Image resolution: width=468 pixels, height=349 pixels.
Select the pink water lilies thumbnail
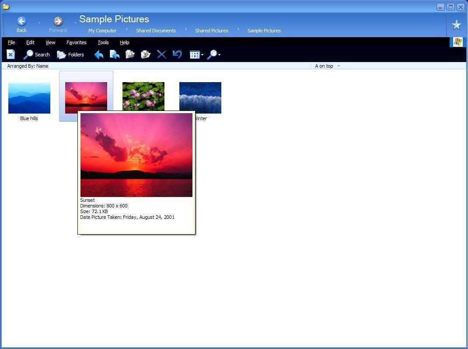[143, 96]
